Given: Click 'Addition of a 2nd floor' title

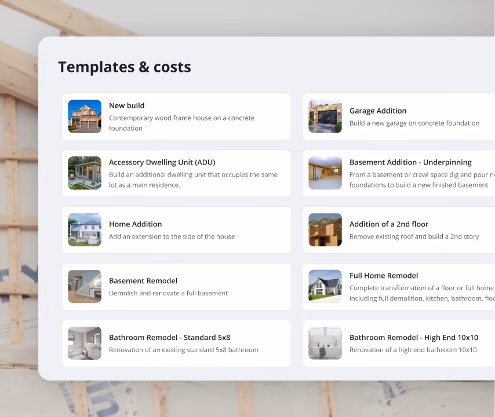Looking at the screenshot, I should coord(388,224).
